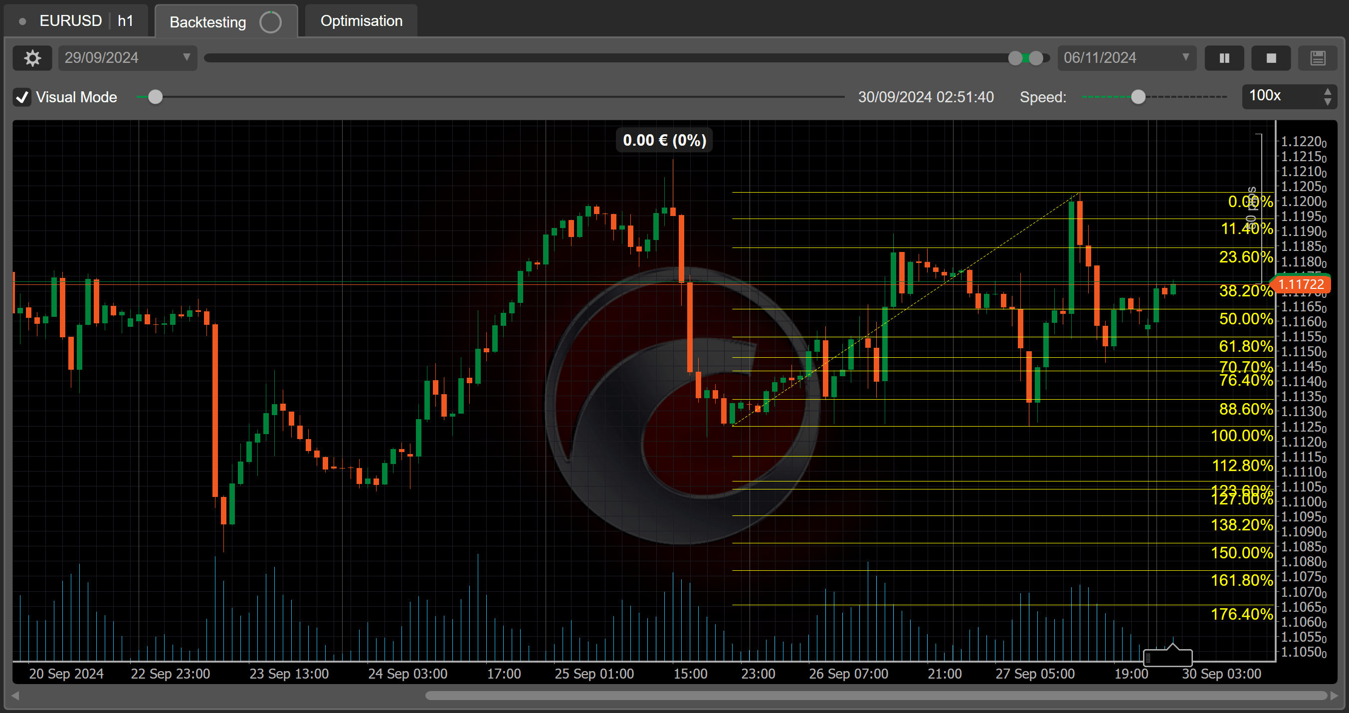Click the 0.00 € (0%) profit label

(x=665, y=140)
